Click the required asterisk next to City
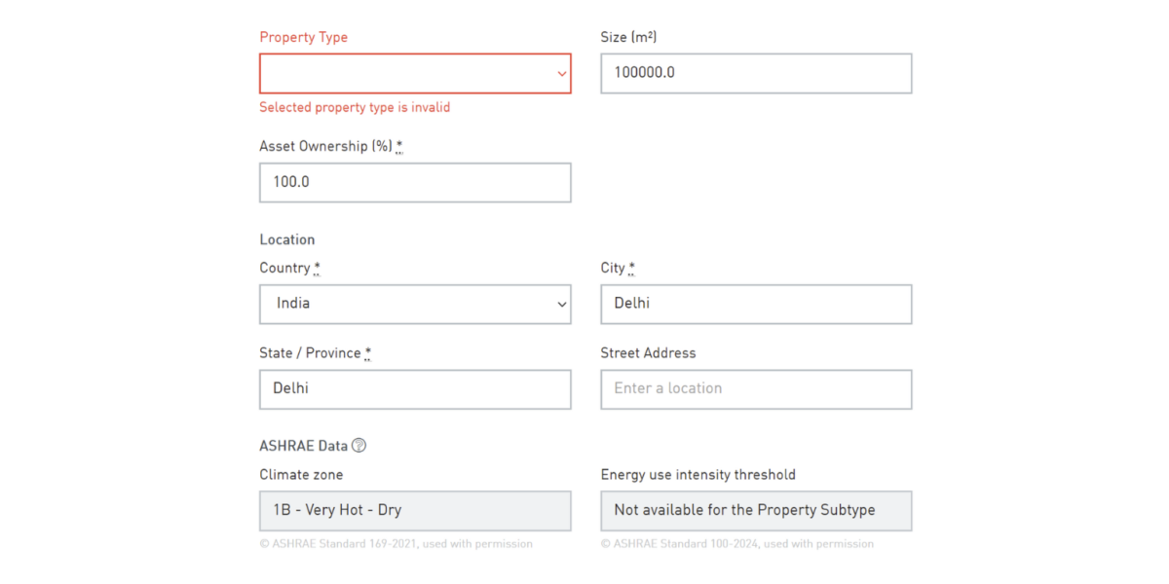 point(632,268)
